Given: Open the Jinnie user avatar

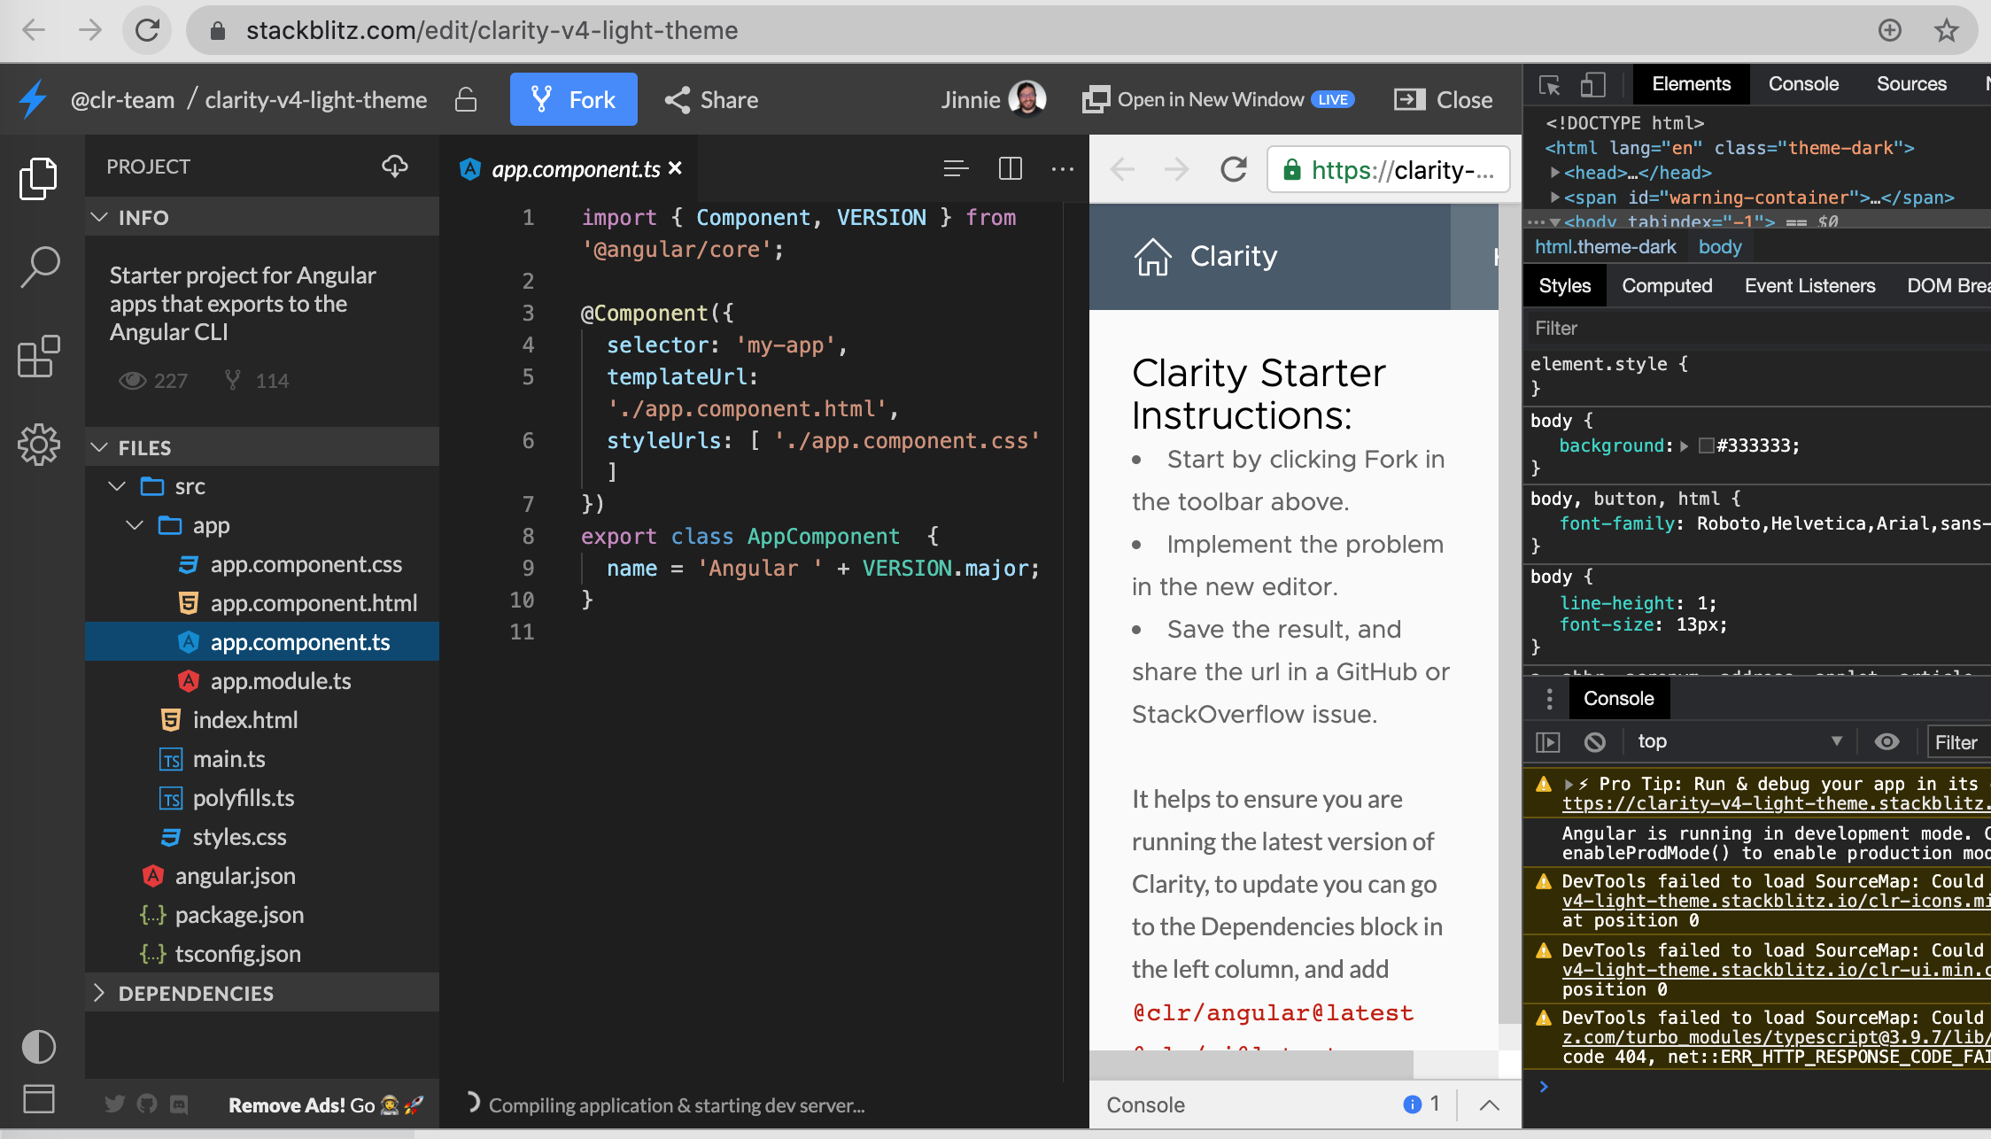Looking at the screenshot, I should [x=1027, y=99].
